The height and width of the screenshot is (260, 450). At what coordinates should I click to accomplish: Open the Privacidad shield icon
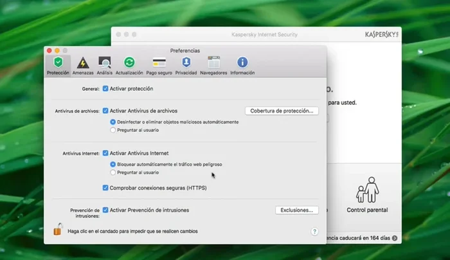(186, 63)
